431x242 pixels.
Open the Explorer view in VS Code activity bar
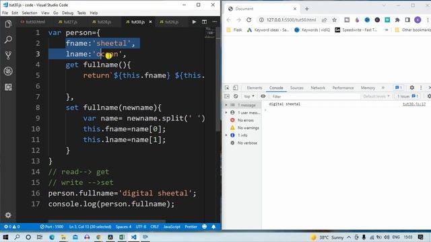[8, 24]
